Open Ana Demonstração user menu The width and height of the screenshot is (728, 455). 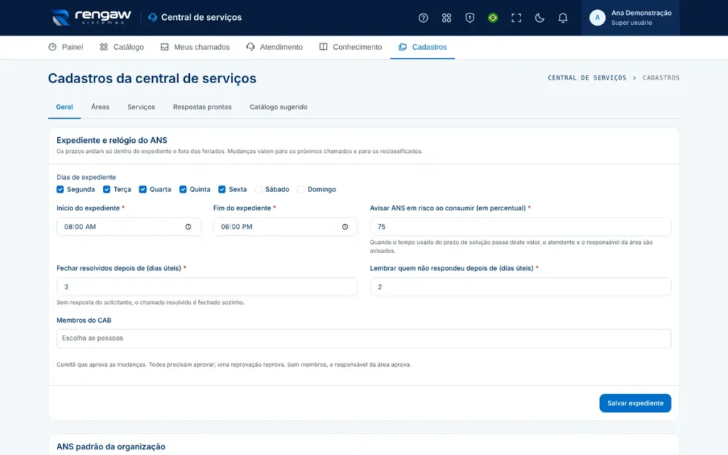631,18
